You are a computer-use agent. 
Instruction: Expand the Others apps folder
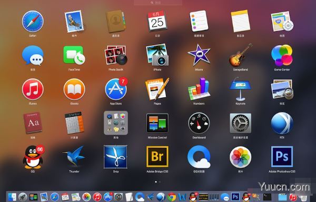coord(116,123)
